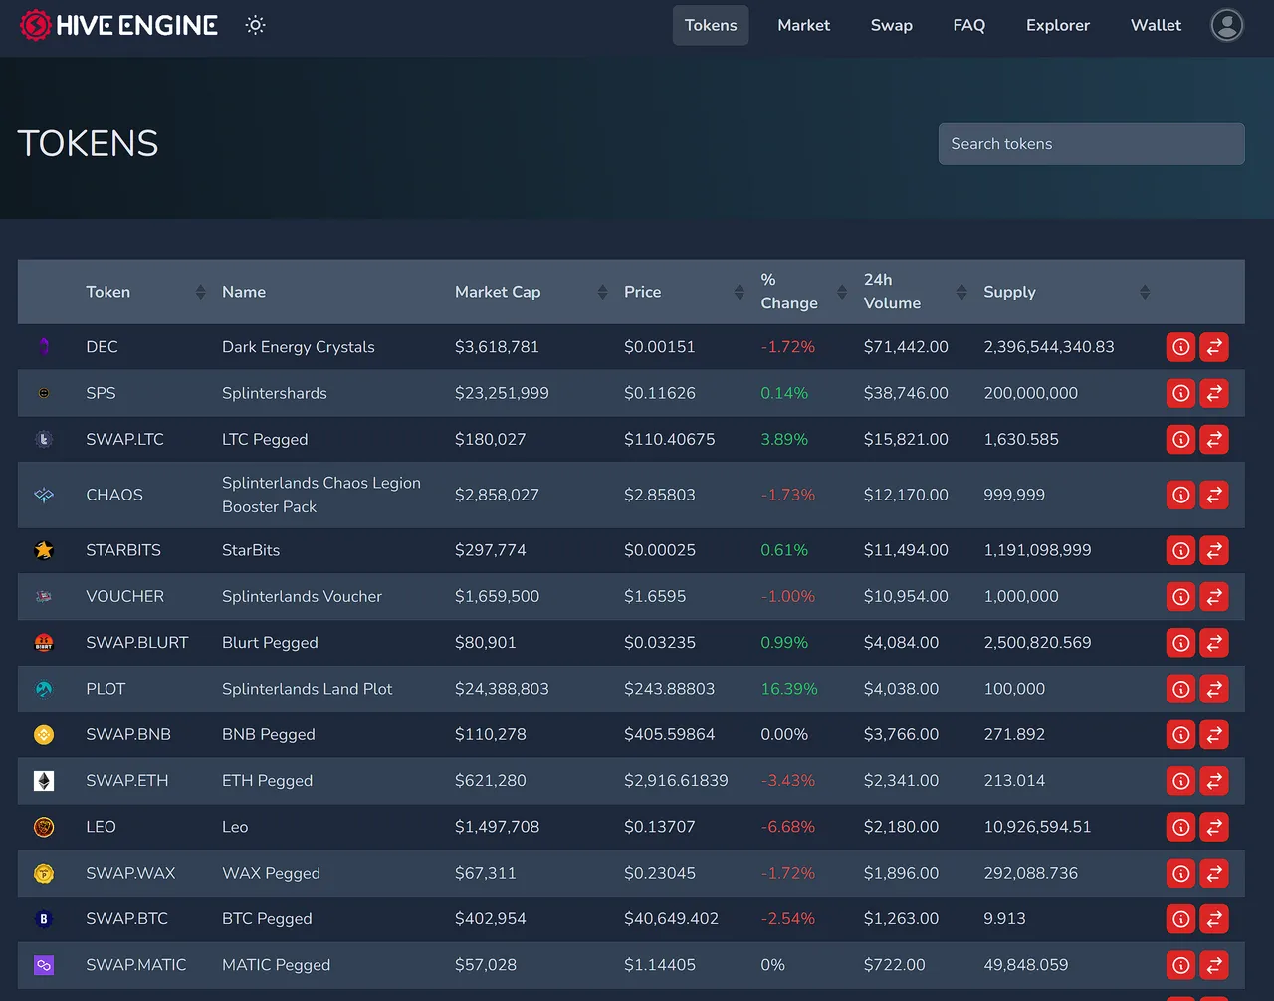Click the swap icon for SWAP.LTC

point(1214,439)
